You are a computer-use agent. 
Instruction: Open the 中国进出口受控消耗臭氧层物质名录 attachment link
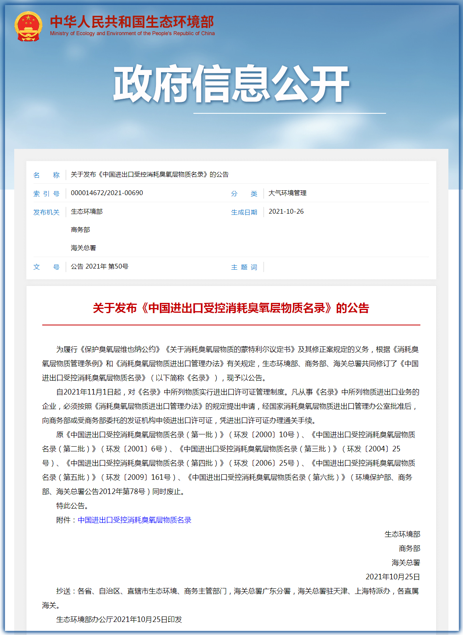(x=135, y=520)
